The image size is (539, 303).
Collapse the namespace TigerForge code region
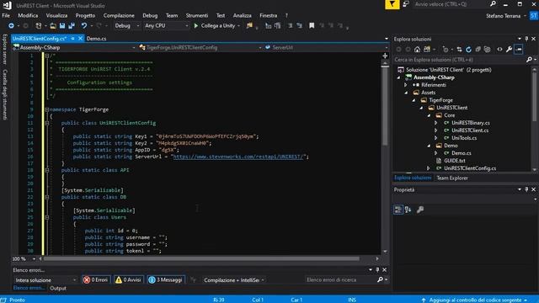coord(47,109)
